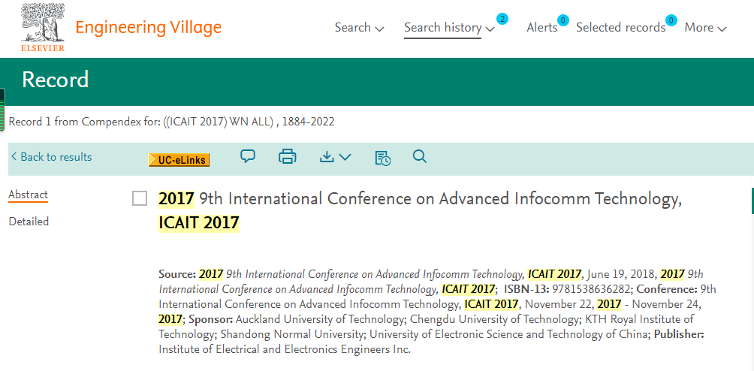Click the Search history count badge
This screenshot has height=371, width=754.
coord(502,20)
